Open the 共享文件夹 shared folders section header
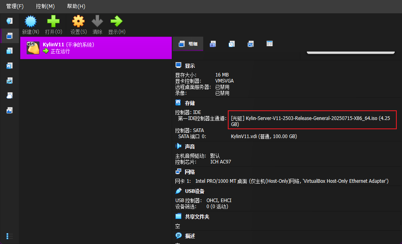 197,217
